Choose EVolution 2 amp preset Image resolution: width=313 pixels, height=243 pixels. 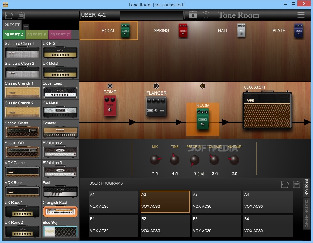[60, 149]
